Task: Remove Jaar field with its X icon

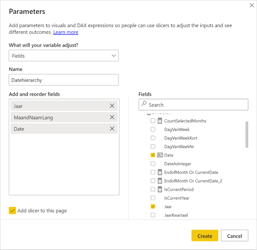Action: pyautogui.click(x=112, y=106)
